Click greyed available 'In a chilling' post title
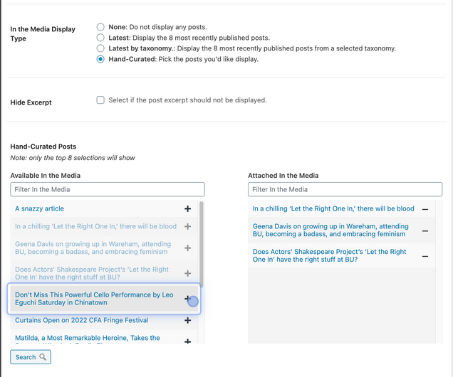This screenshot has height=377, width=453. pos(95,226)
